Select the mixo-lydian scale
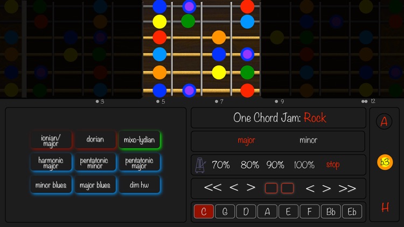The height and width of the screenshot is (227, 404). click(x=139, y=140)
